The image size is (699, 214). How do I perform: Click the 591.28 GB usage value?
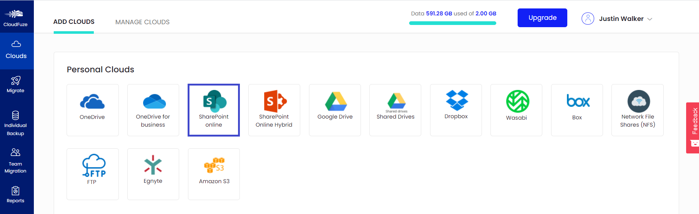[x=439, y=14]
